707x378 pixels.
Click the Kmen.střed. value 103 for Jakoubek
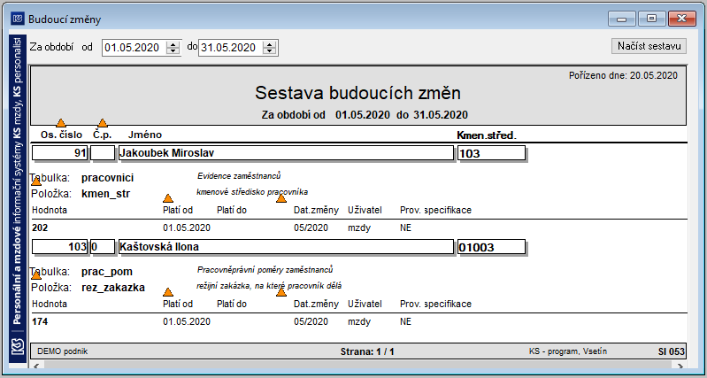click(491, 153)
